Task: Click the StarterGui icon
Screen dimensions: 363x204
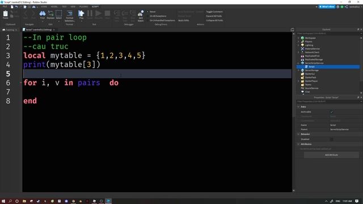Action: coord(302,74)
